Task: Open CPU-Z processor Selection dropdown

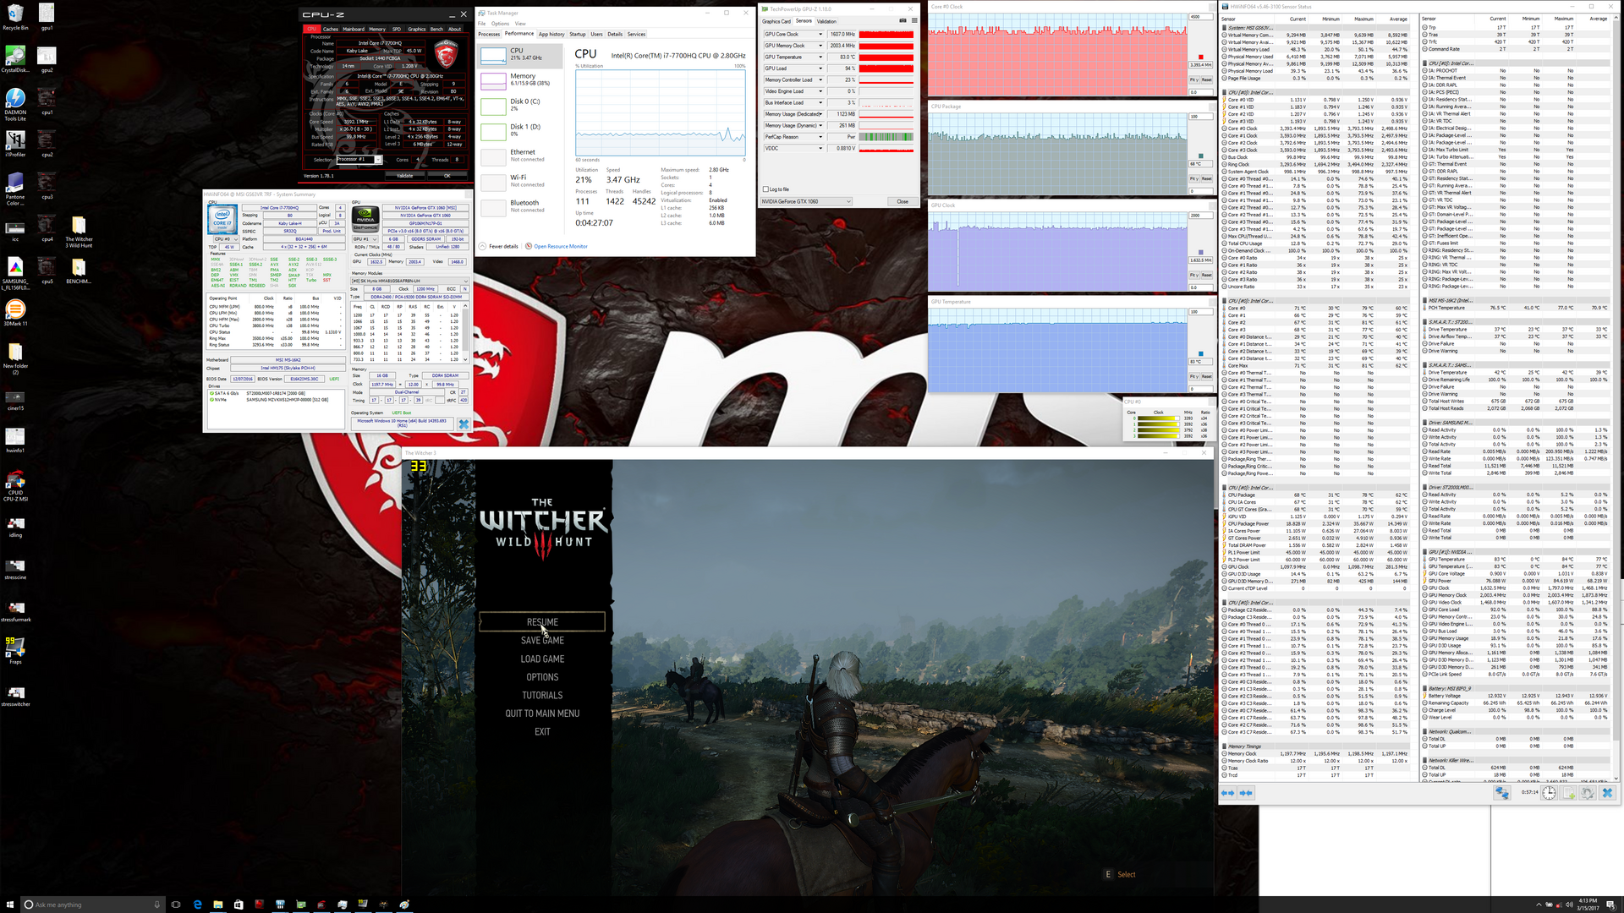Action: coord(359,159)
